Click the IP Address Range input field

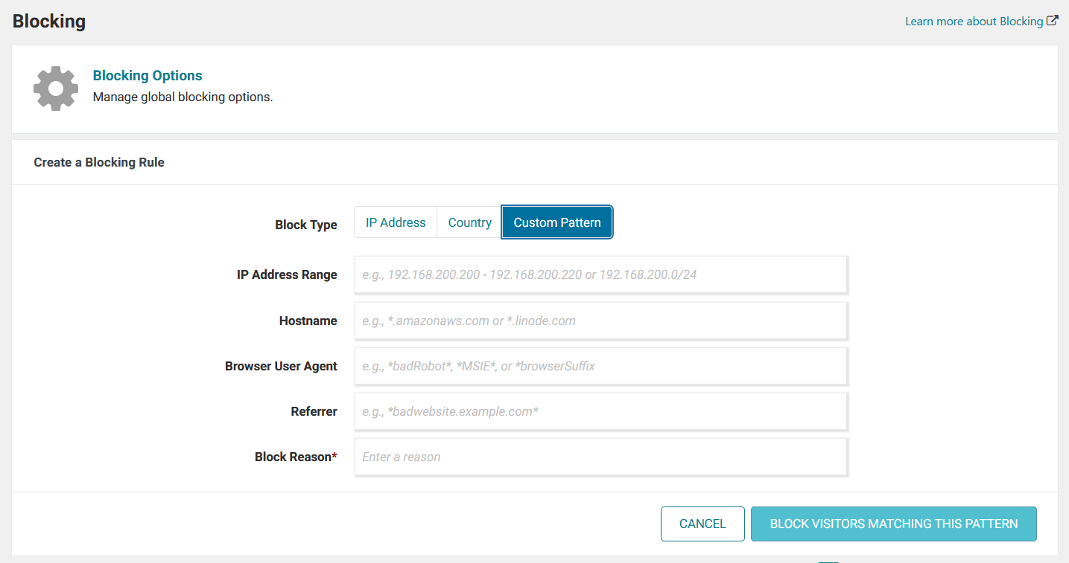click(x=600, y=274)
